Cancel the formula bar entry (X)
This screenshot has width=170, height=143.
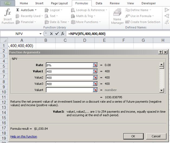click(52, 34)
